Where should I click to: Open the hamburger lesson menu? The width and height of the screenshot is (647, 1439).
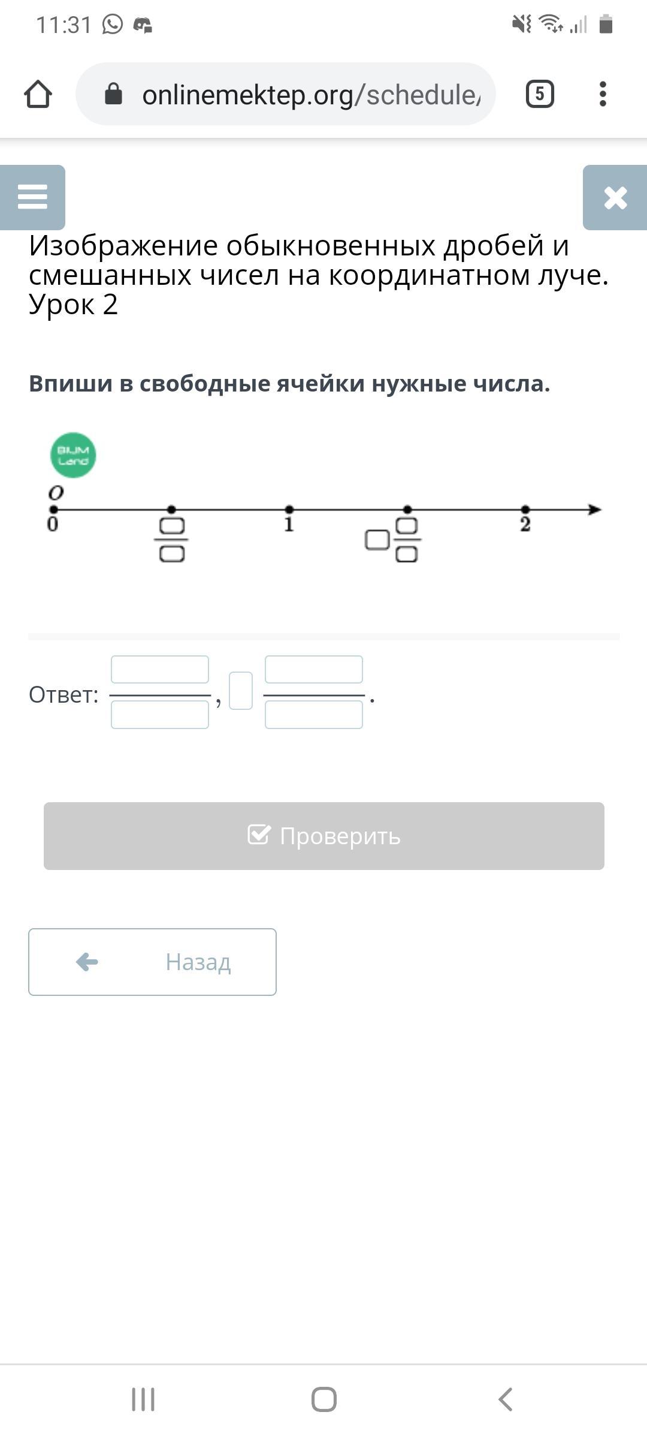pos(32,197)
